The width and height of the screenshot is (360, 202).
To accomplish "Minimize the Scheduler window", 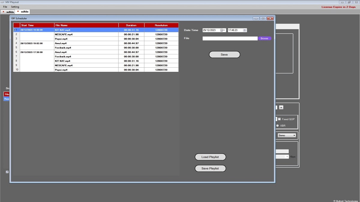I will pyautogui.click(x=256, y=19).
